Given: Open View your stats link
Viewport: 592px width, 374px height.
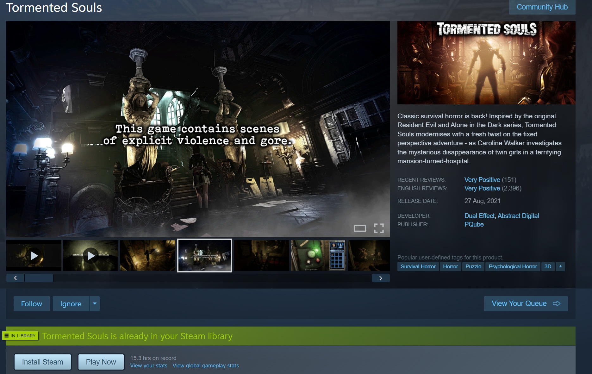Looking at the screenshot, I should point(149,366).
